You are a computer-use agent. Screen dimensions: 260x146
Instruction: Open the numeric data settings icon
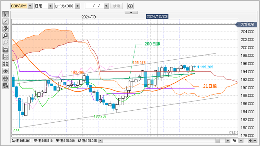pos(6,56)
